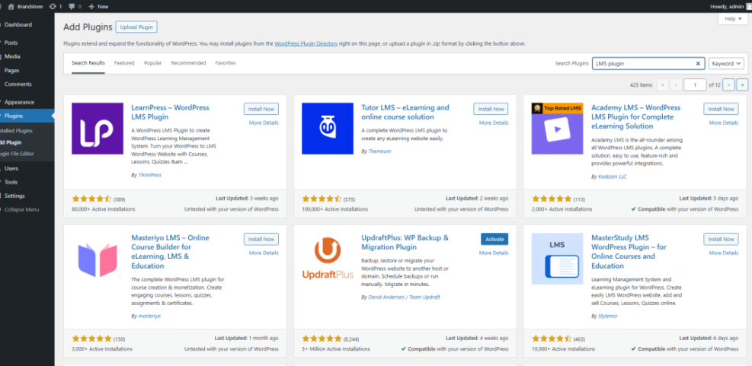Open the Kodezen LLC author link
752x366 pixels.
point(613,177)
